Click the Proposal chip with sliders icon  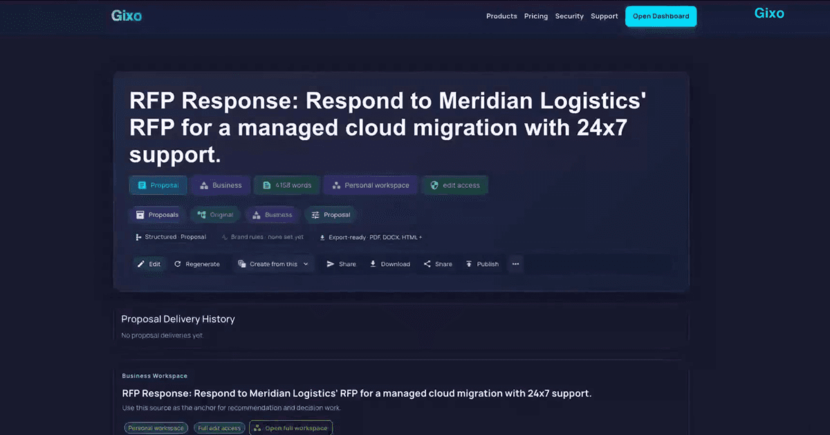[331, 215]
